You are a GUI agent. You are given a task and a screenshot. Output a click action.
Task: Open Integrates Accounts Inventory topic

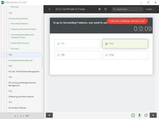click(x=23, y=29)
